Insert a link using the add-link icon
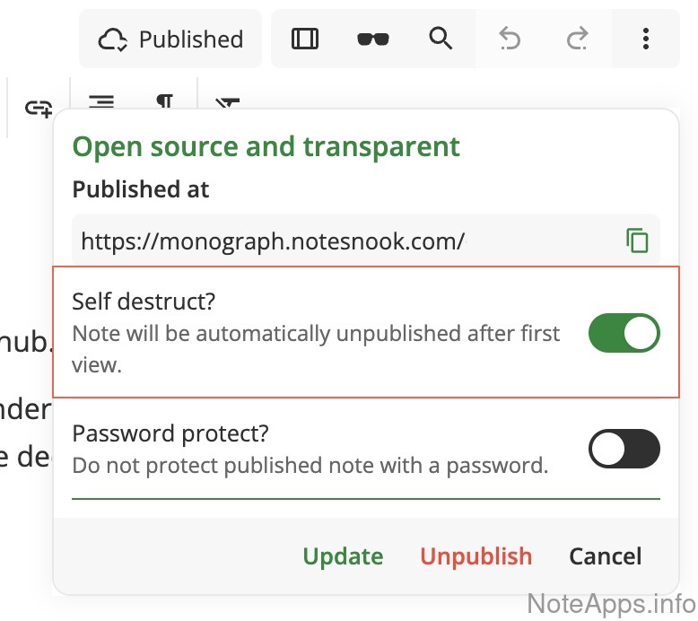This screenshot has width=698, height=621. point(39,108)
